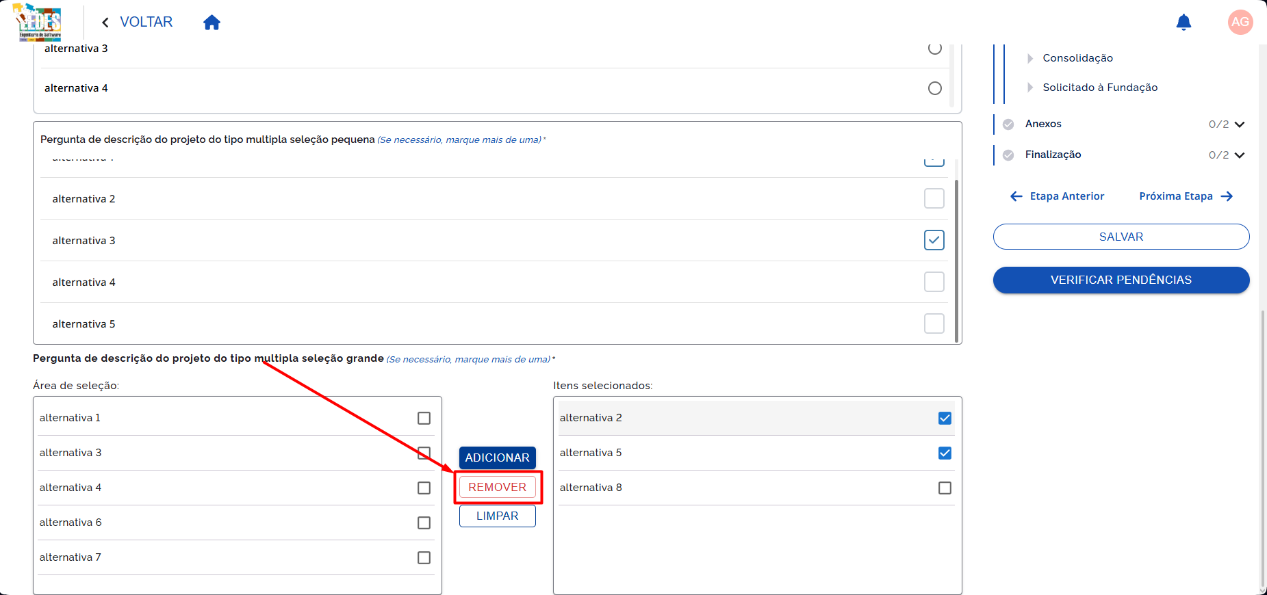Screen dimensions: 1267x595
Task: Expand the Finalização section chevron
Action: click(x=1240, y=155)
